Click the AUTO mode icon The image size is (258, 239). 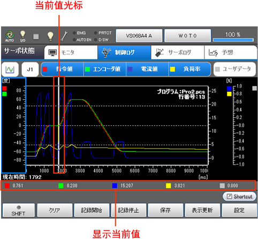(x=10, y=36)
